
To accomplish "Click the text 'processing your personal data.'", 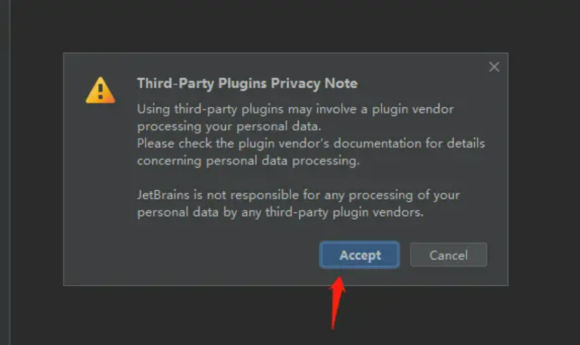I will (229, 126).
